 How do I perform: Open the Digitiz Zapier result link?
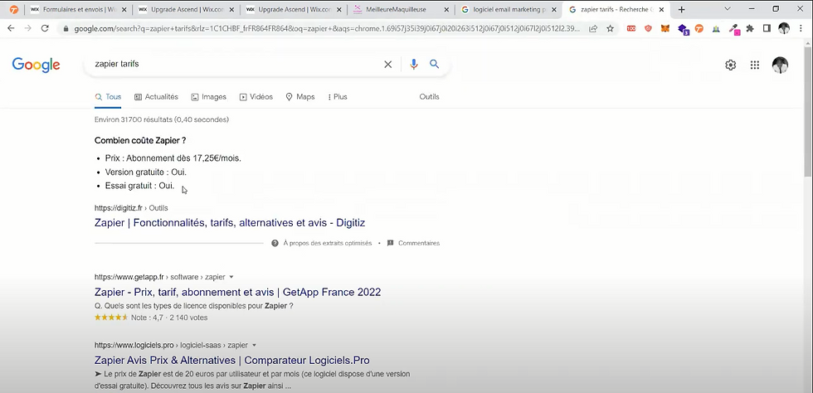tap(230, 223)
